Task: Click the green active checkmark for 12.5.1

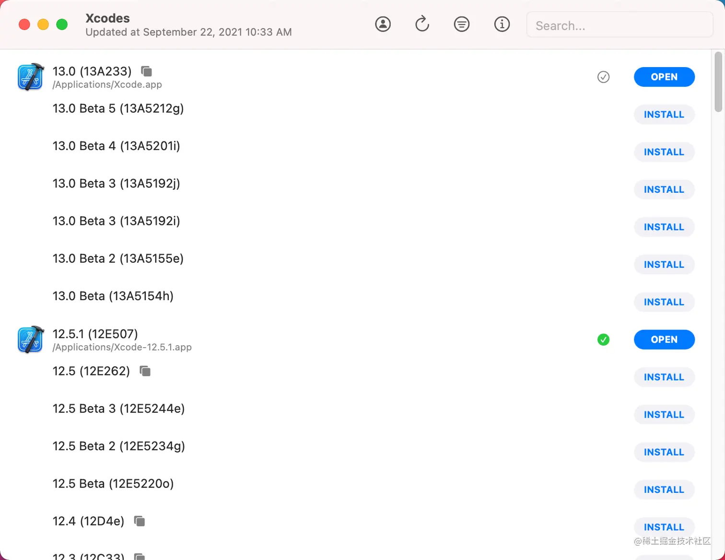Action: coord(603,339)
